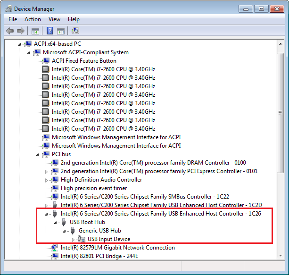Open the View menu
The width and height of the screenshot is (289, 275).
click(54, 19)
